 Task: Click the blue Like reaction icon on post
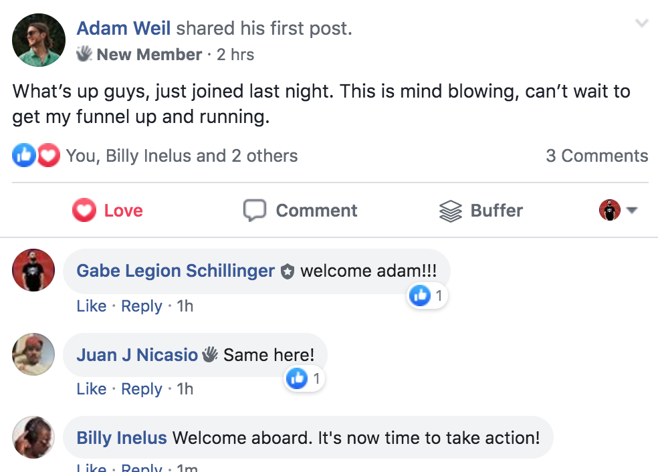click(24, 155)
